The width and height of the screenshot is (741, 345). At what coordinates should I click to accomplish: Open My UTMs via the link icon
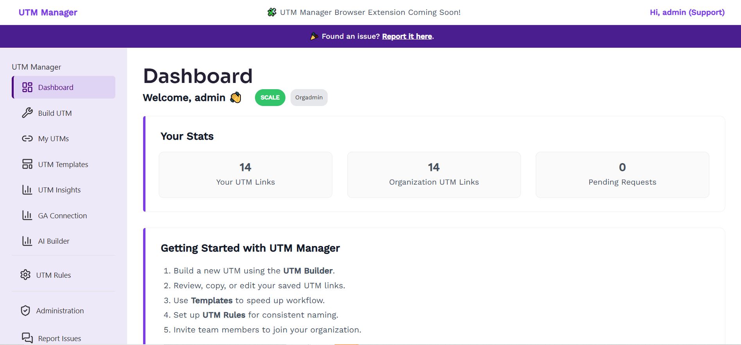click(27, 138)
